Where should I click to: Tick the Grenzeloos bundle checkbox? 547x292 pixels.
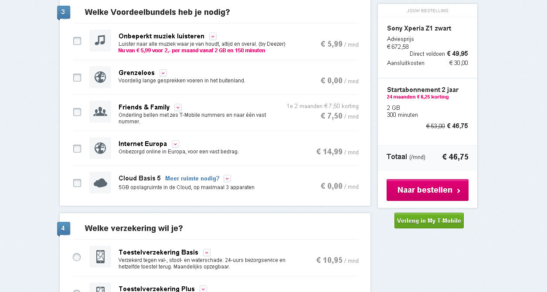[x=77, y=78]
